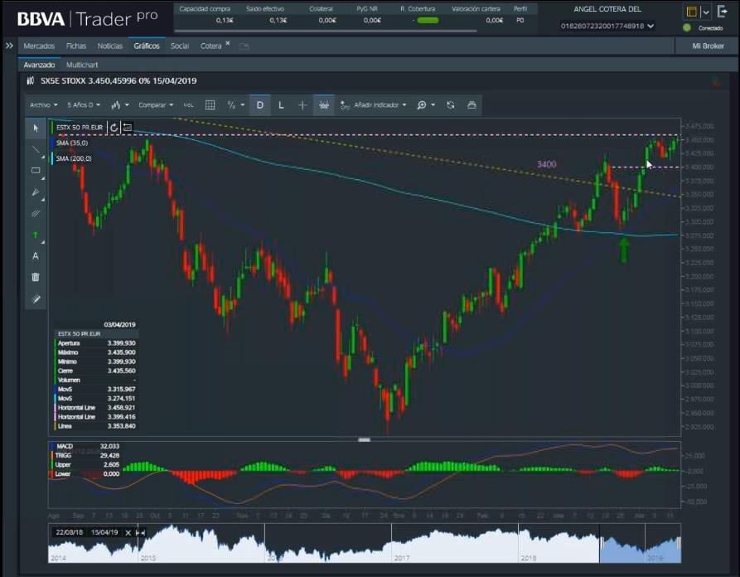This screenshot has height=577, width=740.
Task: Open the 5 Años D timeframe dropdown
Action: click(x=84, y=104)
